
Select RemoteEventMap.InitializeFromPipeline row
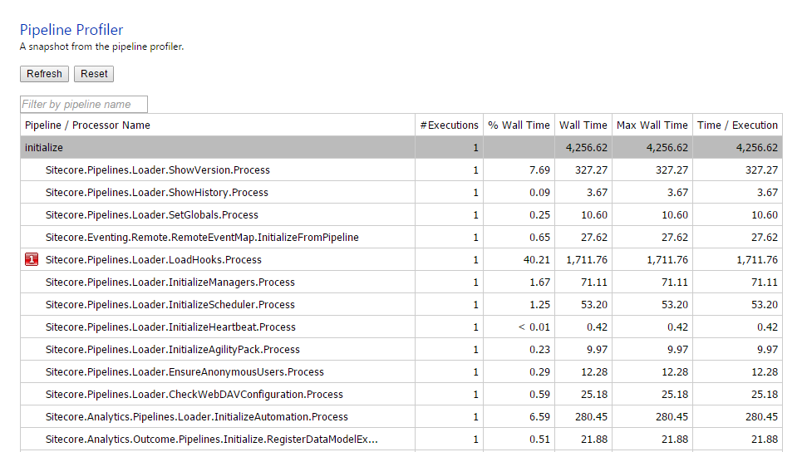click(401, 238)
